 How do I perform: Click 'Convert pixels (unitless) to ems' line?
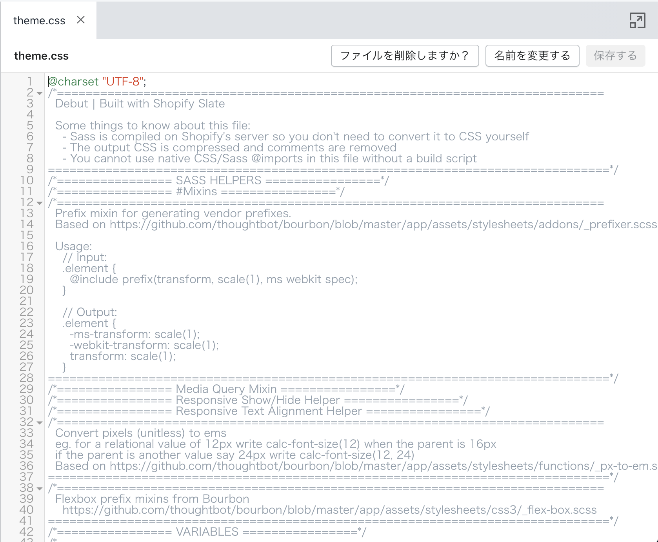141,433
